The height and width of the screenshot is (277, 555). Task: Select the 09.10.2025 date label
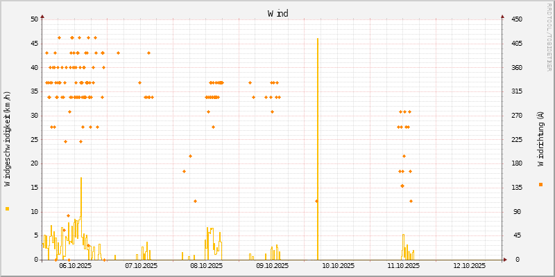tap(272, 265)
